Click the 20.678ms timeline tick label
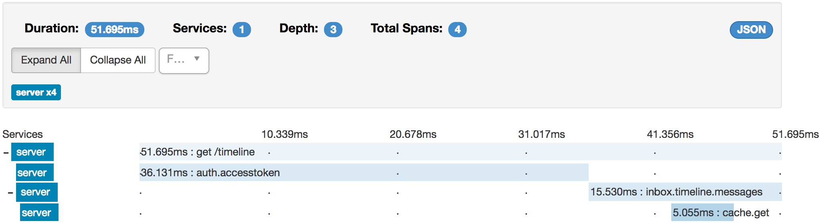This screenshot has height=223, width=820. tap(413, 134)
